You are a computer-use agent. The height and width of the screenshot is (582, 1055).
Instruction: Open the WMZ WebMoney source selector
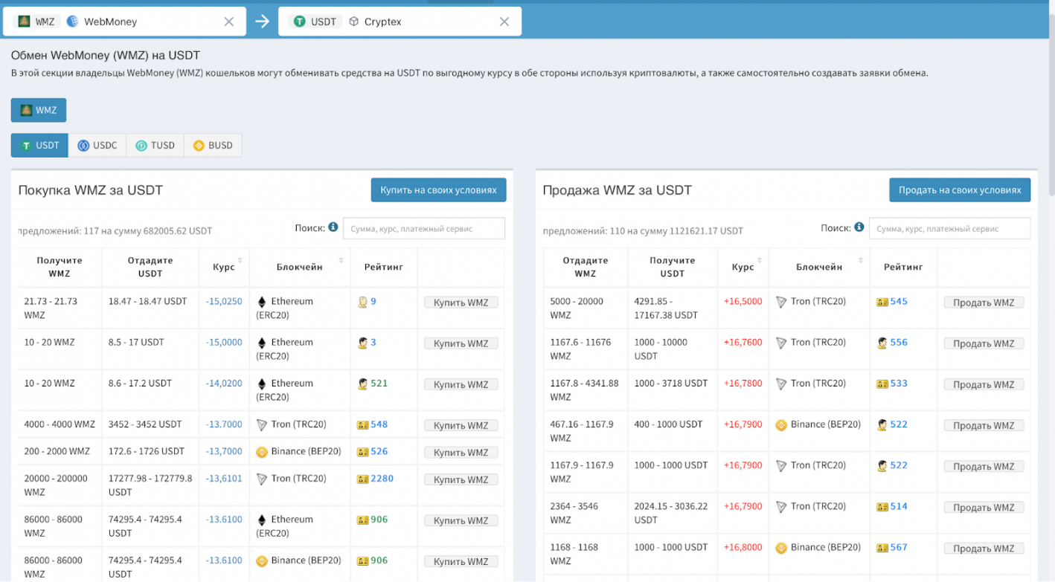124,22
